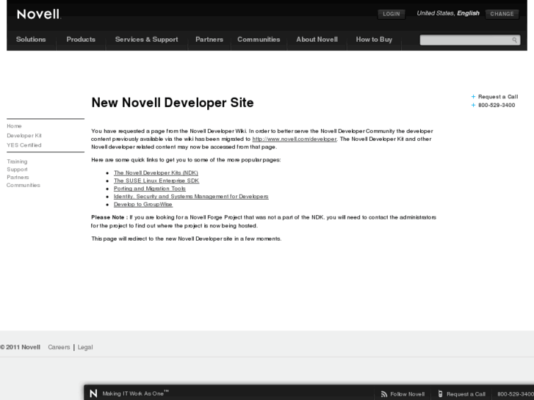Open the Careers footer link
The height and width of the screenshot is (400, 534).
(59, 347)
